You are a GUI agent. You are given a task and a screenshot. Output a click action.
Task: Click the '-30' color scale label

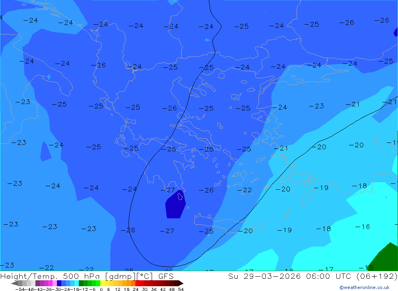point(57,289)
